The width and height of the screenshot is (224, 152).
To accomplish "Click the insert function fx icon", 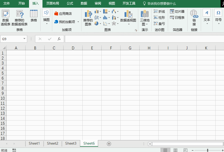I will tap(59, 39).
